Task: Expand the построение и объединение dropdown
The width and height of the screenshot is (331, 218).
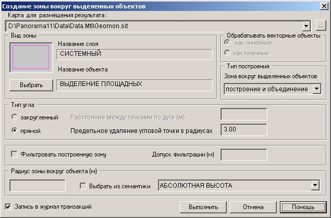Action: tap(316, 89)
